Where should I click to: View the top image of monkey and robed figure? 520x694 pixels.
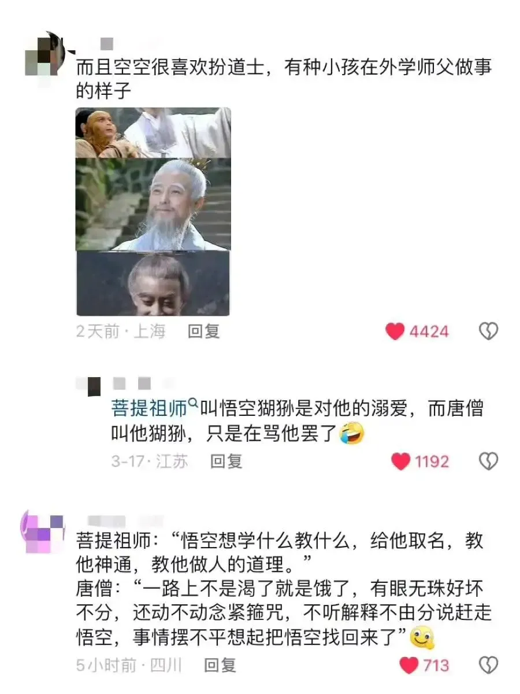[x=153, y=132]
